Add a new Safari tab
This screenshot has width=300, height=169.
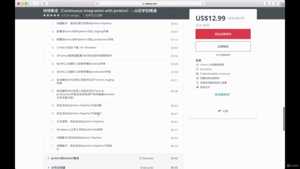(x=283, y=5)
